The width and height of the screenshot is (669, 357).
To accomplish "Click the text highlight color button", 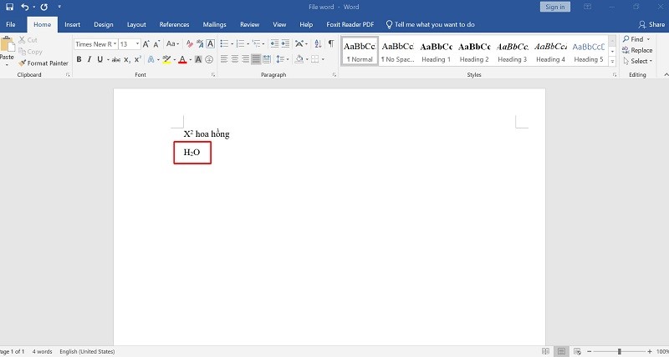I will 166,59.
